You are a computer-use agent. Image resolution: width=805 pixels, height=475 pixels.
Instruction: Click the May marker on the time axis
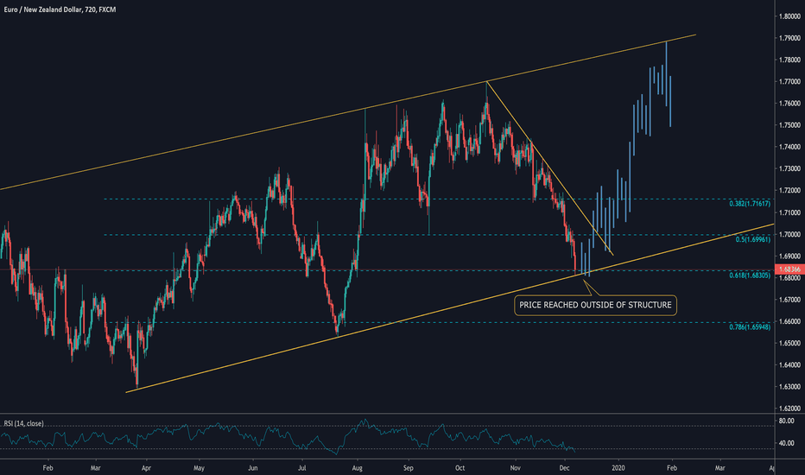click(199, 465)
